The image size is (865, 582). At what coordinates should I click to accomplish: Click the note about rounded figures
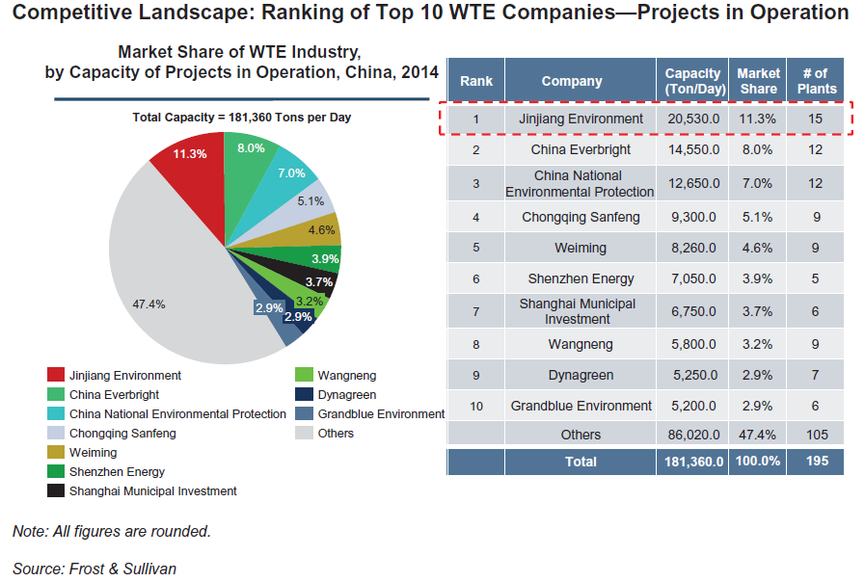[x=112, y=531]
